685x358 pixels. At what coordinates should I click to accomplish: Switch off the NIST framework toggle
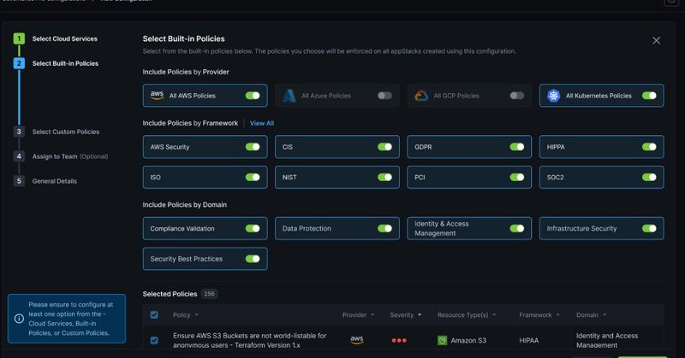click(x=384, y=177)
